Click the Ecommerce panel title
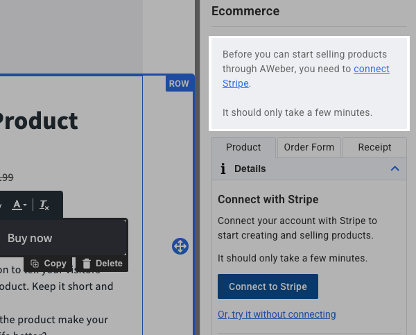The height and width of the screenshot is (335, 416). [x=245, y=11]
